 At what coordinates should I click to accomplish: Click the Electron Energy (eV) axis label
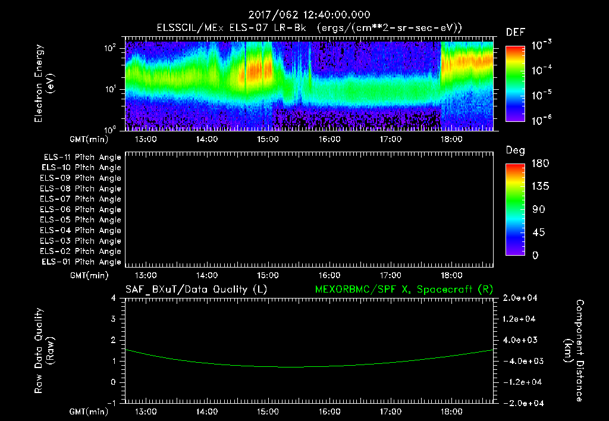(44, 83)
